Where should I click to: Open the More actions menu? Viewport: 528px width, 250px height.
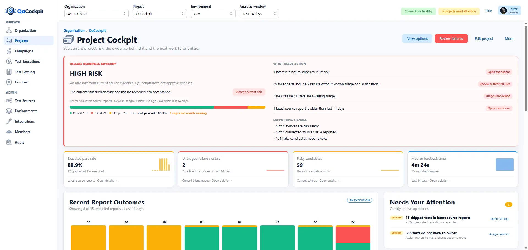509,38
